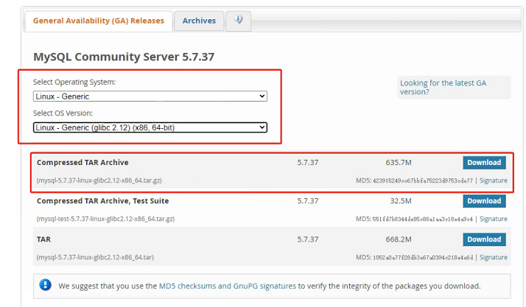The image size is (526, 307).
Task: Open Signature link for the TAR row
Action: point(493,258)
